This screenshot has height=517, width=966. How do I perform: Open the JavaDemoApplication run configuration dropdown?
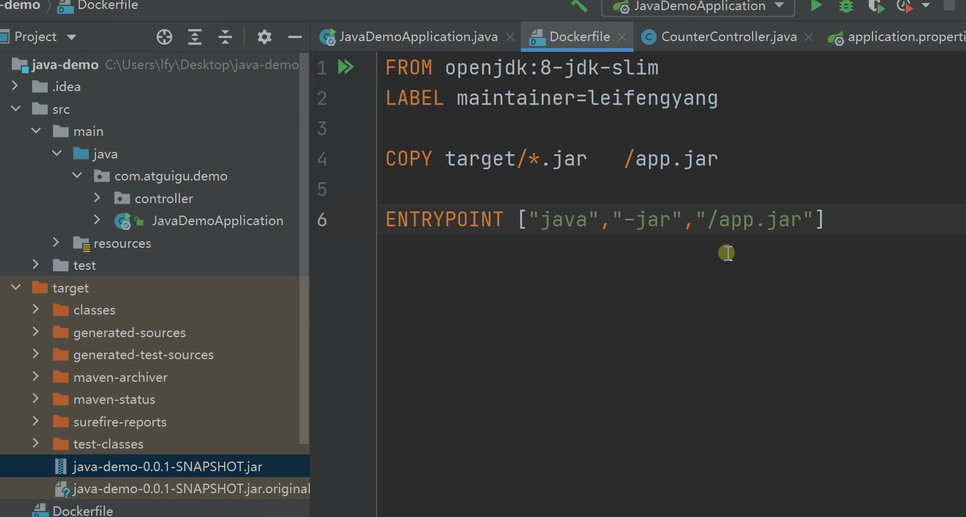(698, 6)
